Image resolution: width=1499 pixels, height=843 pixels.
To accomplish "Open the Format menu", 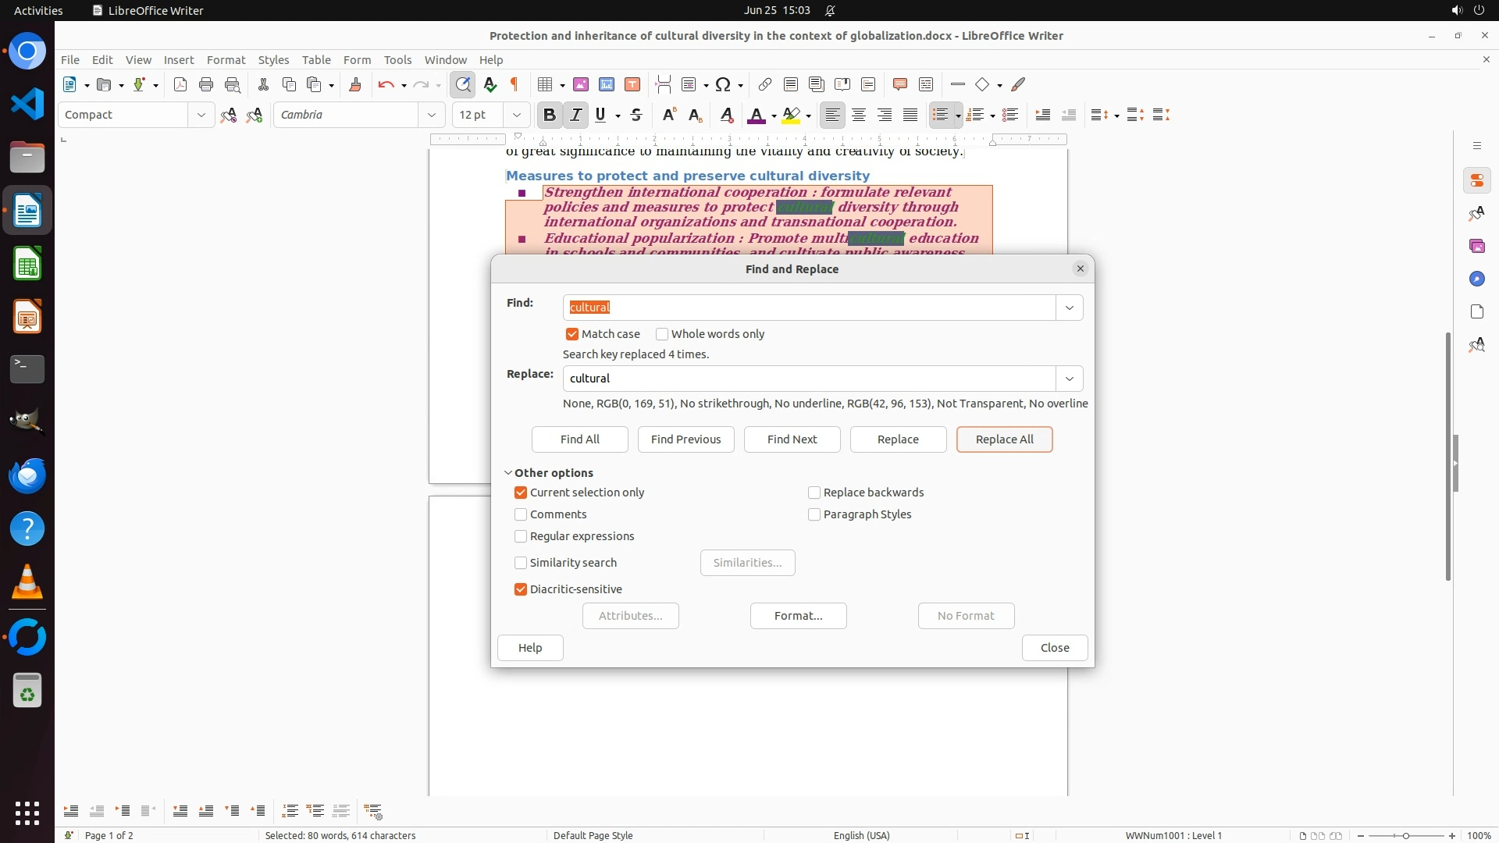I will [226, 59].
